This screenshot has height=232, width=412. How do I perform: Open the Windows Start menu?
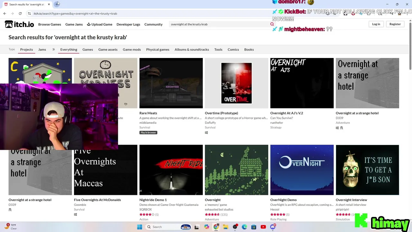139,227
